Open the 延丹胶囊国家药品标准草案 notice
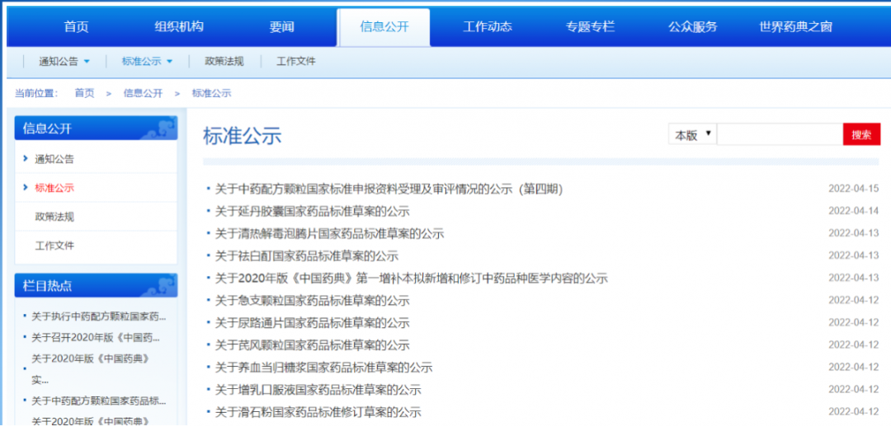Image resolution: width=891 pixels, height=426 pixels. (x=312, y=211)
